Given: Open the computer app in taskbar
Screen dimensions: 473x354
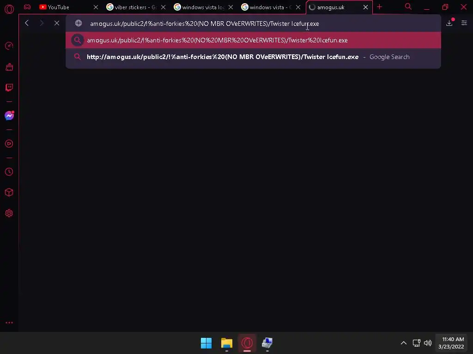Looking at the screenshot, I should 267,343.
